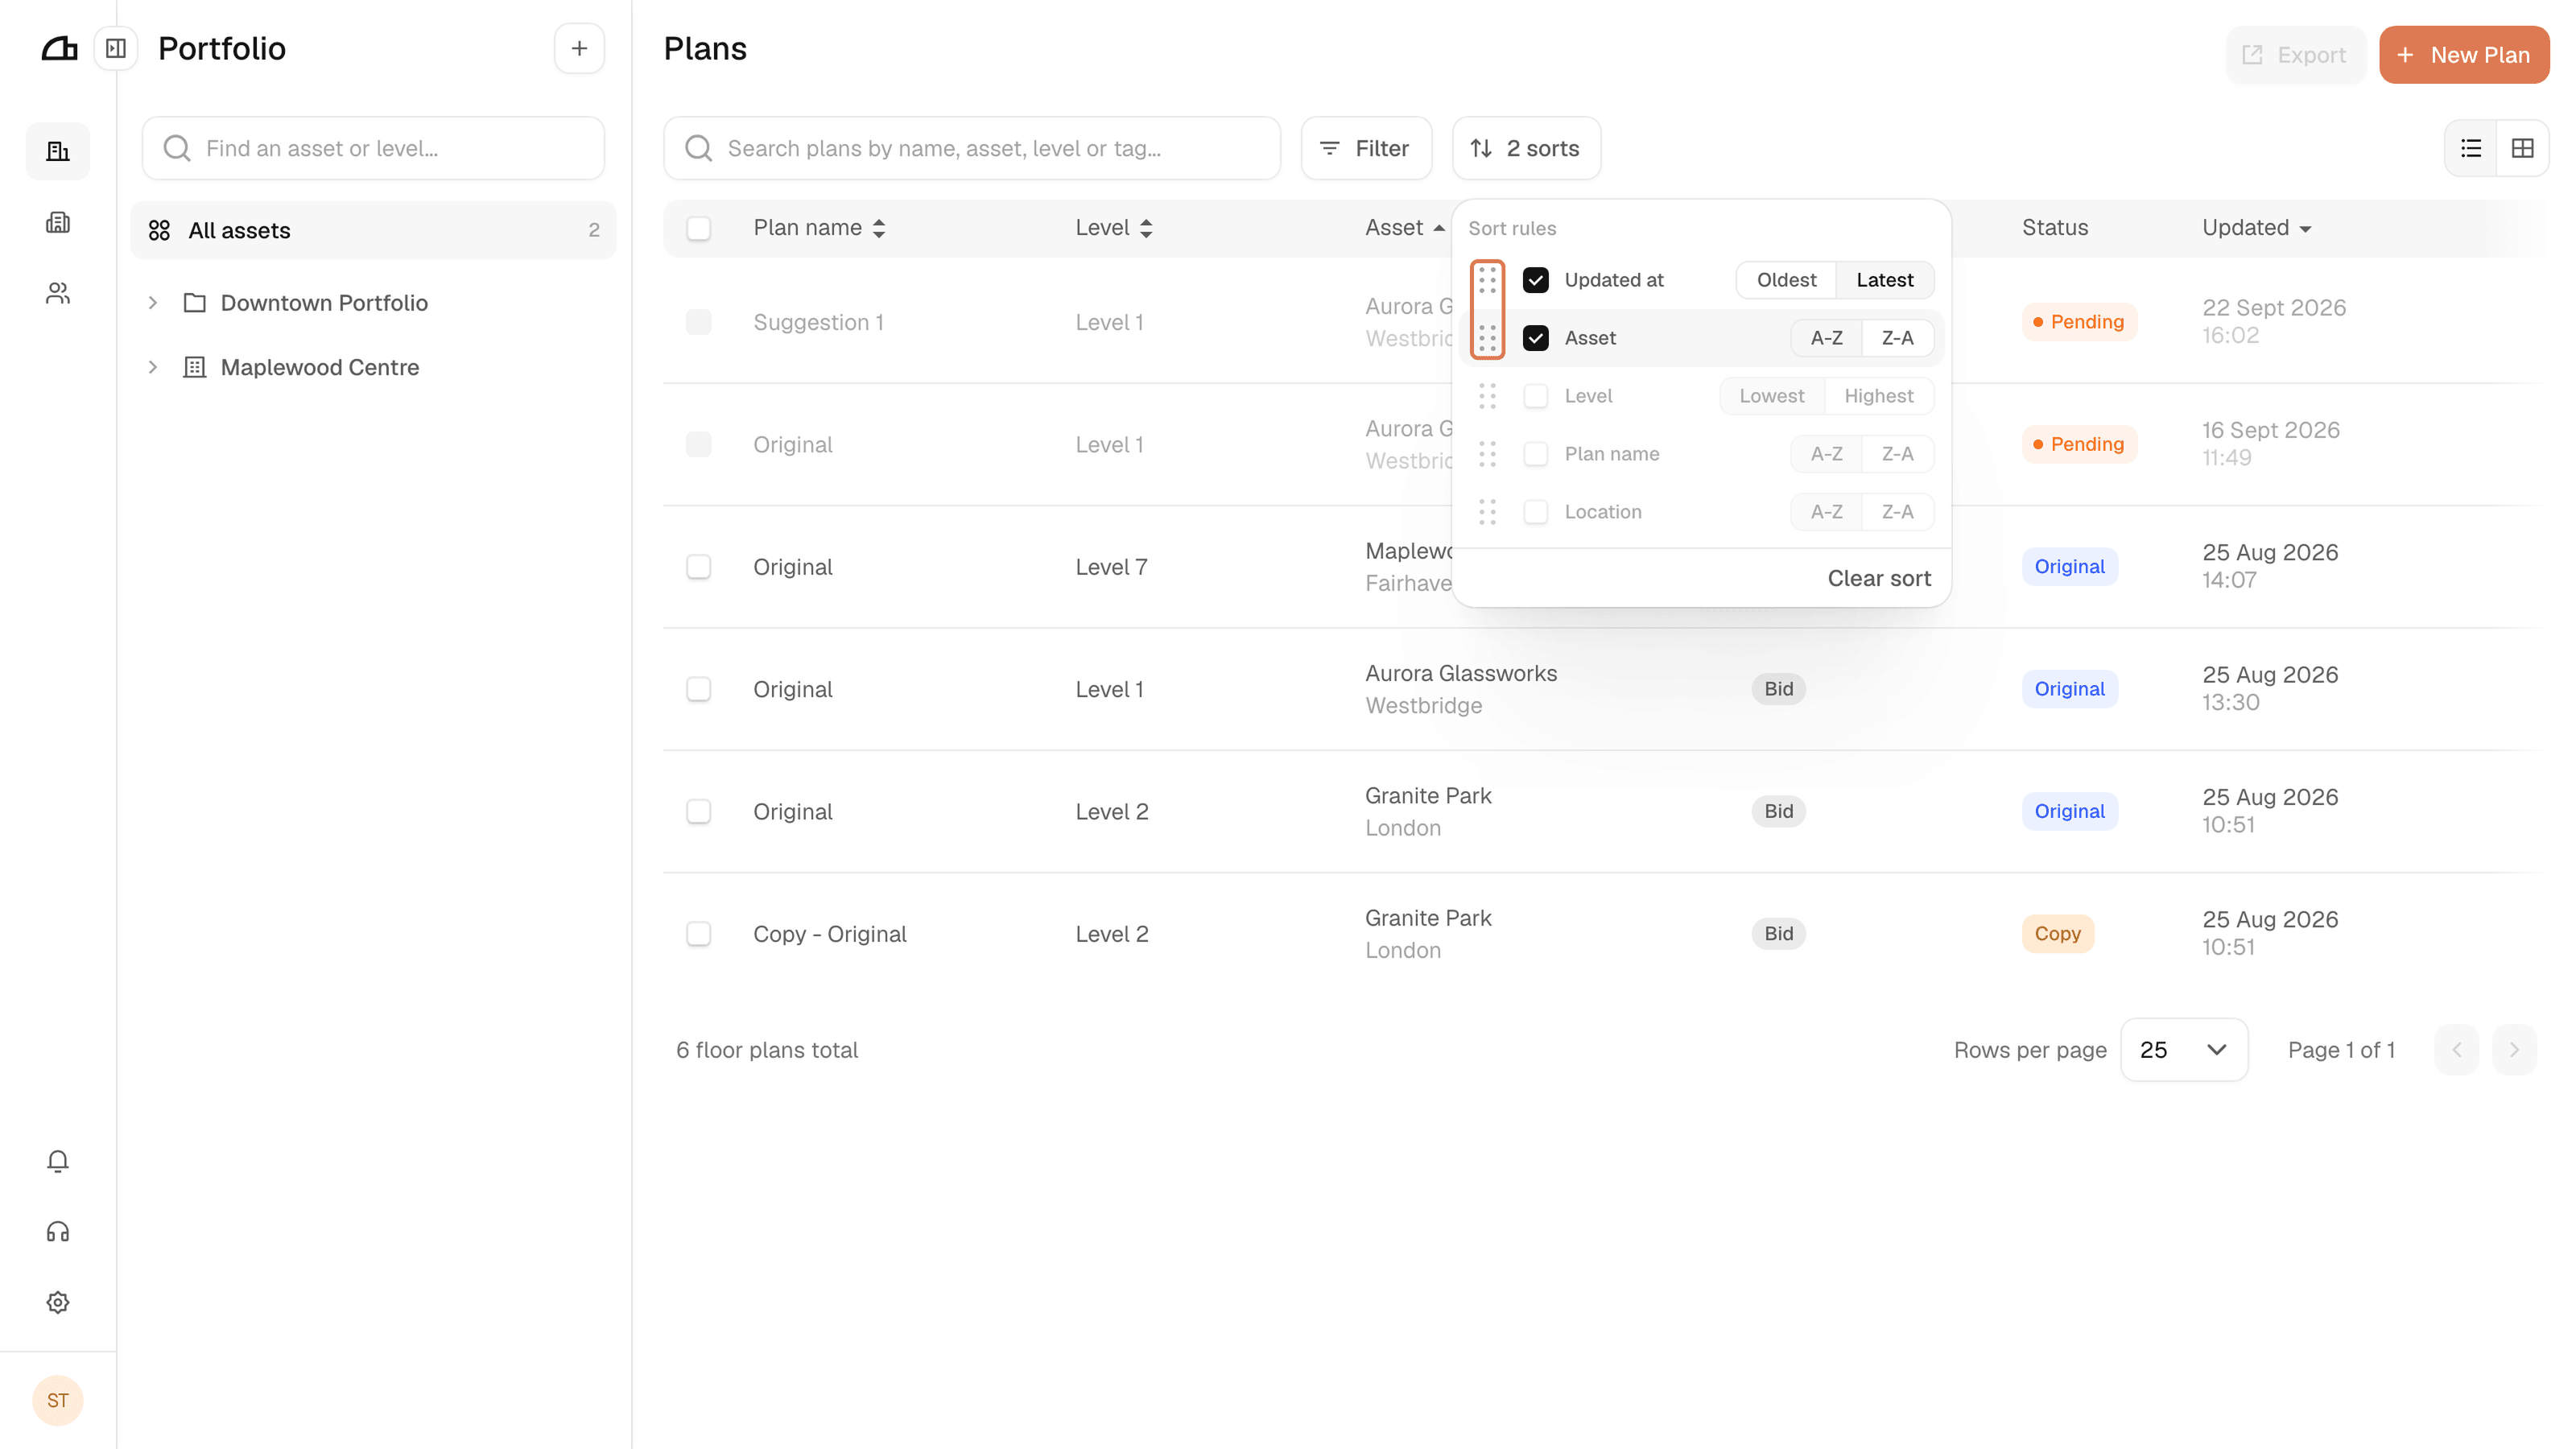2576x1449 pixels.
Task: Choose Latest for Updated at sort
Action: pyautogui.click(x=1884, y=280)
